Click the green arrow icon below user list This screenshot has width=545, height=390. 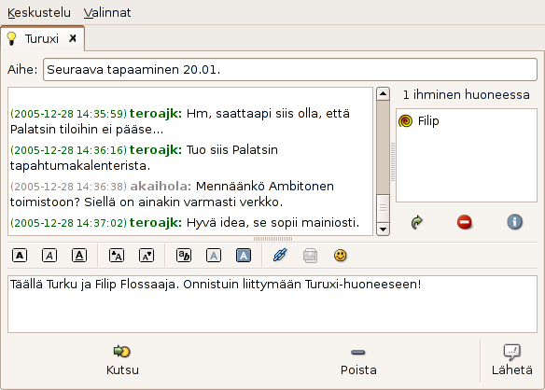[416, 222]
